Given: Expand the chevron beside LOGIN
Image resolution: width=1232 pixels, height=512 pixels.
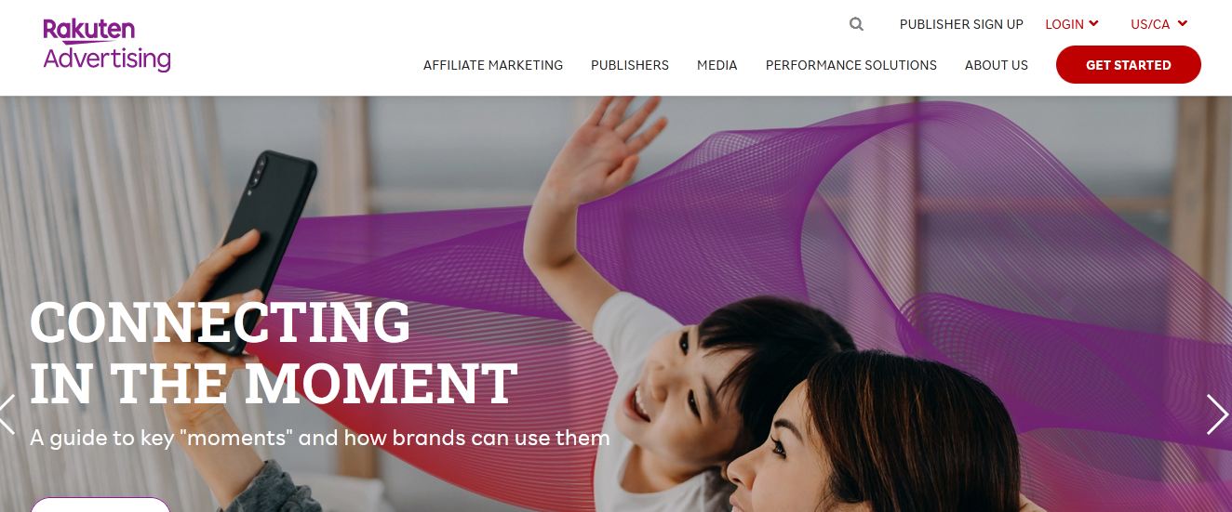Looking at the screenshot, I should click(x=1093, y=23).
